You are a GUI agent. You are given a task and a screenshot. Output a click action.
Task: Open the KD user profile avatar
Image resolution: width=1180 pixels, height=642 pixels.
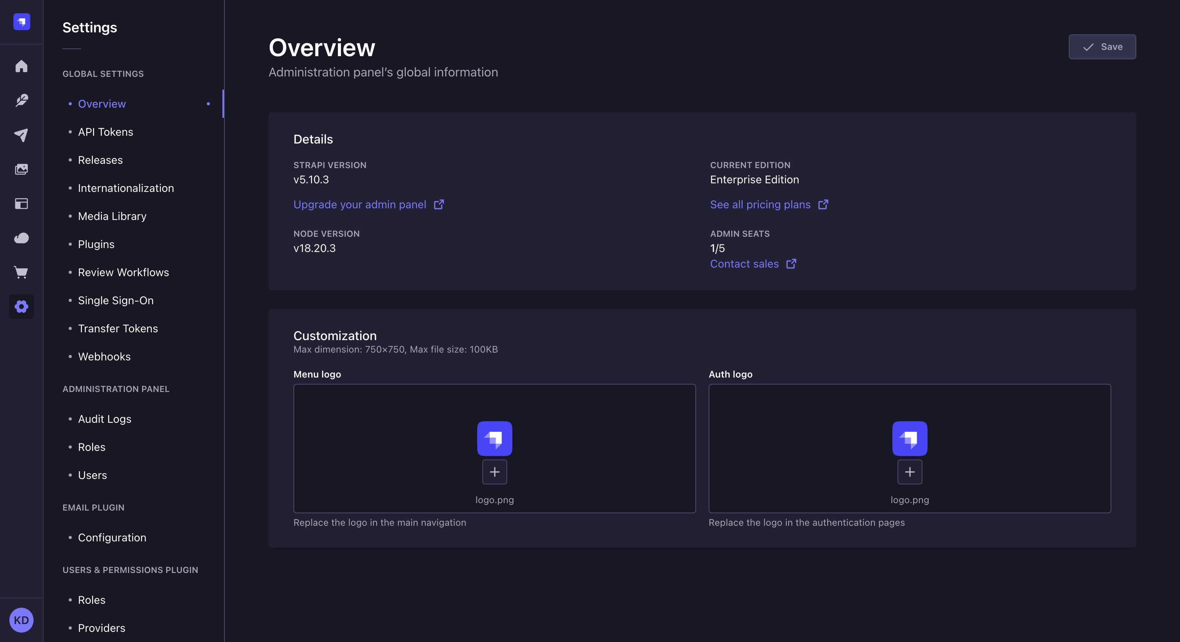pyautogui.click(x=21, y=620)
